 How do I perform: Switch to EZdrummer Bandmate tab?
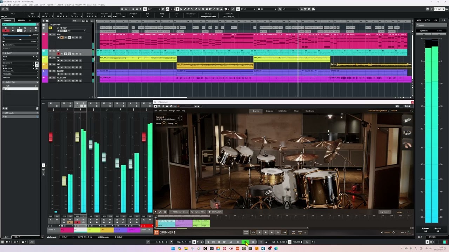coord(310,111)
